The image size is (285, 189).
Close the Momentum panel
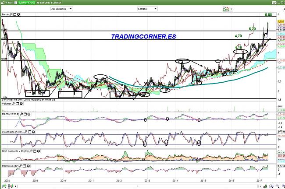(x=28, y=166)
